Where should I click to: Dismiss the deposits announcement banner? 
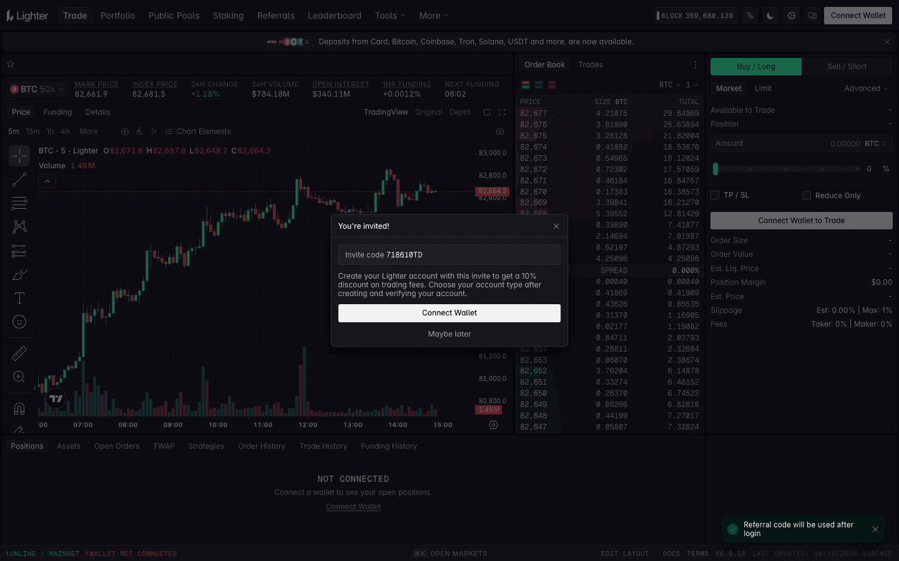pos(887,42)
